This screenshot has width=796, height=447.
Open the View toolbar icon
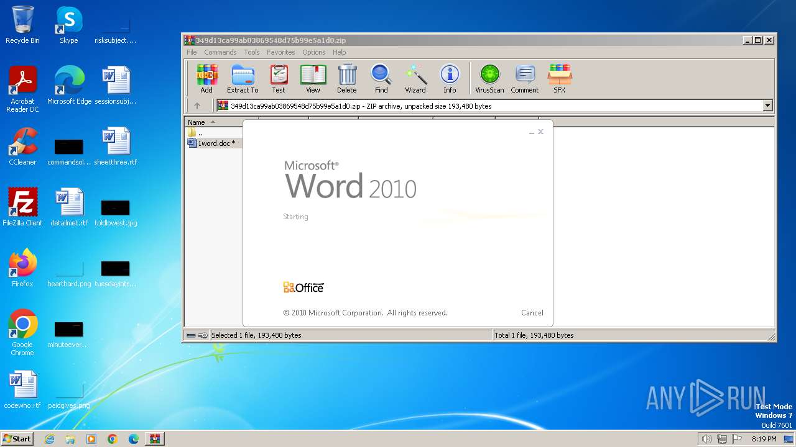click(313, 79)
